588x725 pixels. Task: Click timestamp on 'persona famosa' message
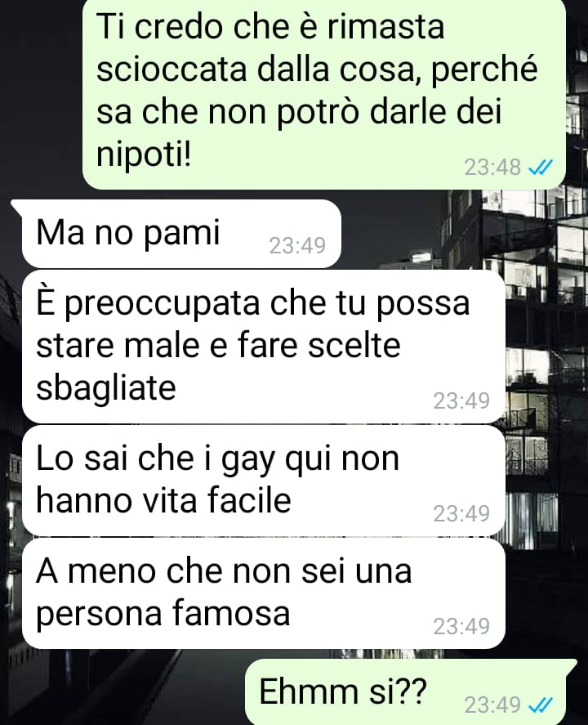coord(461,627)
